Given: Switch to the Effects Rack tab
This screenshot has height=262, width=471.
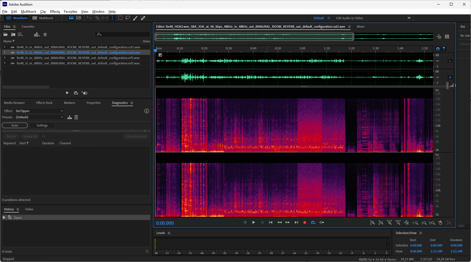Looking at the screenshot, I should [44, 103].
